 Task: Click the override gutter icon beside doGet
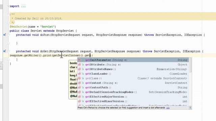pos(4,51)
